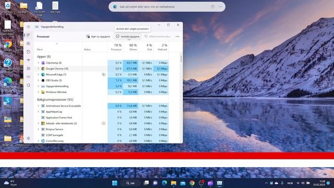Sort by the Minne usage column
Screen dimensions: 334x188
[130, 47]
